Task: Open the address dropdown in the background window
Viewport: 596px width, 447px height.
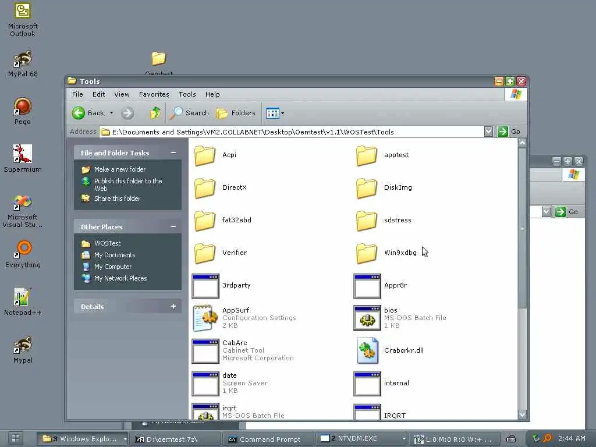Action: (x=546, y=212)
